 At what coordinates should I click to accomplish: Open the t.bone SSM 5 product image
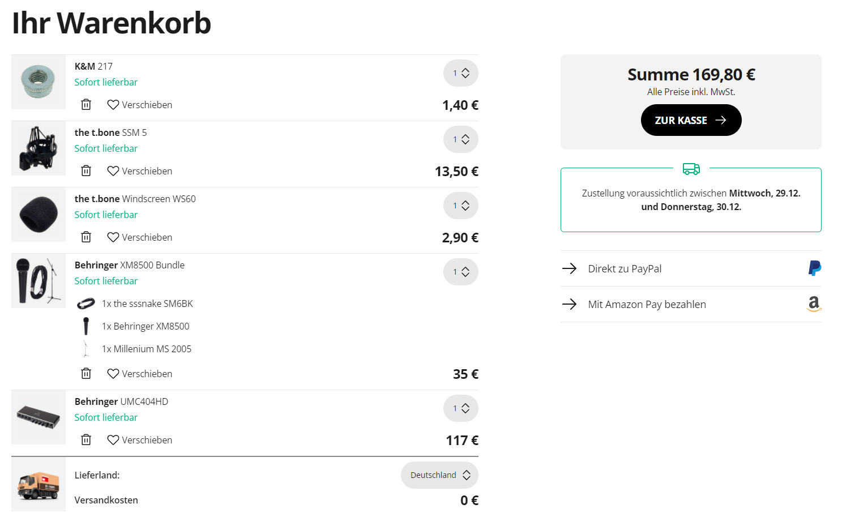(39, 148)
